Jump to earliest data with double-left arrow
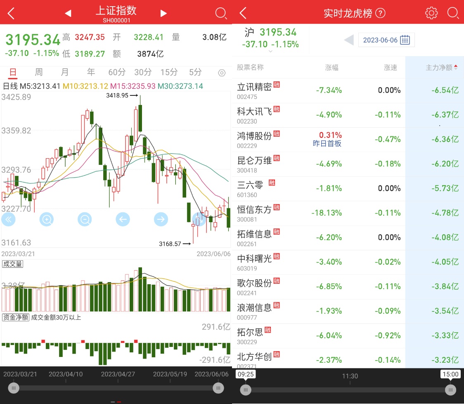The width and height of the screenshot is (464, 404). coord(8,219)
